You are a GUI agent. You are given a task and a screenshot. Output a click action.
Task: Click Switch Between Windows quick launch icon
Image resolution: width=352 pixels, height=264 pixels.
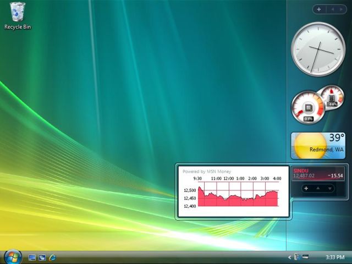coord(42,257)
